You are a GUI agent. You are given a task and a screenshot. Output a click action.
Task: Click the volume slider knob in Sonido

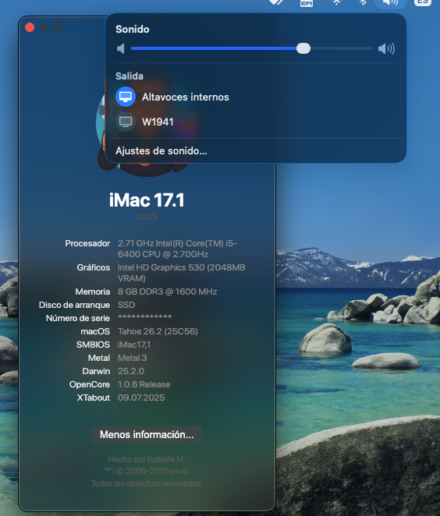tap(303, 48)
